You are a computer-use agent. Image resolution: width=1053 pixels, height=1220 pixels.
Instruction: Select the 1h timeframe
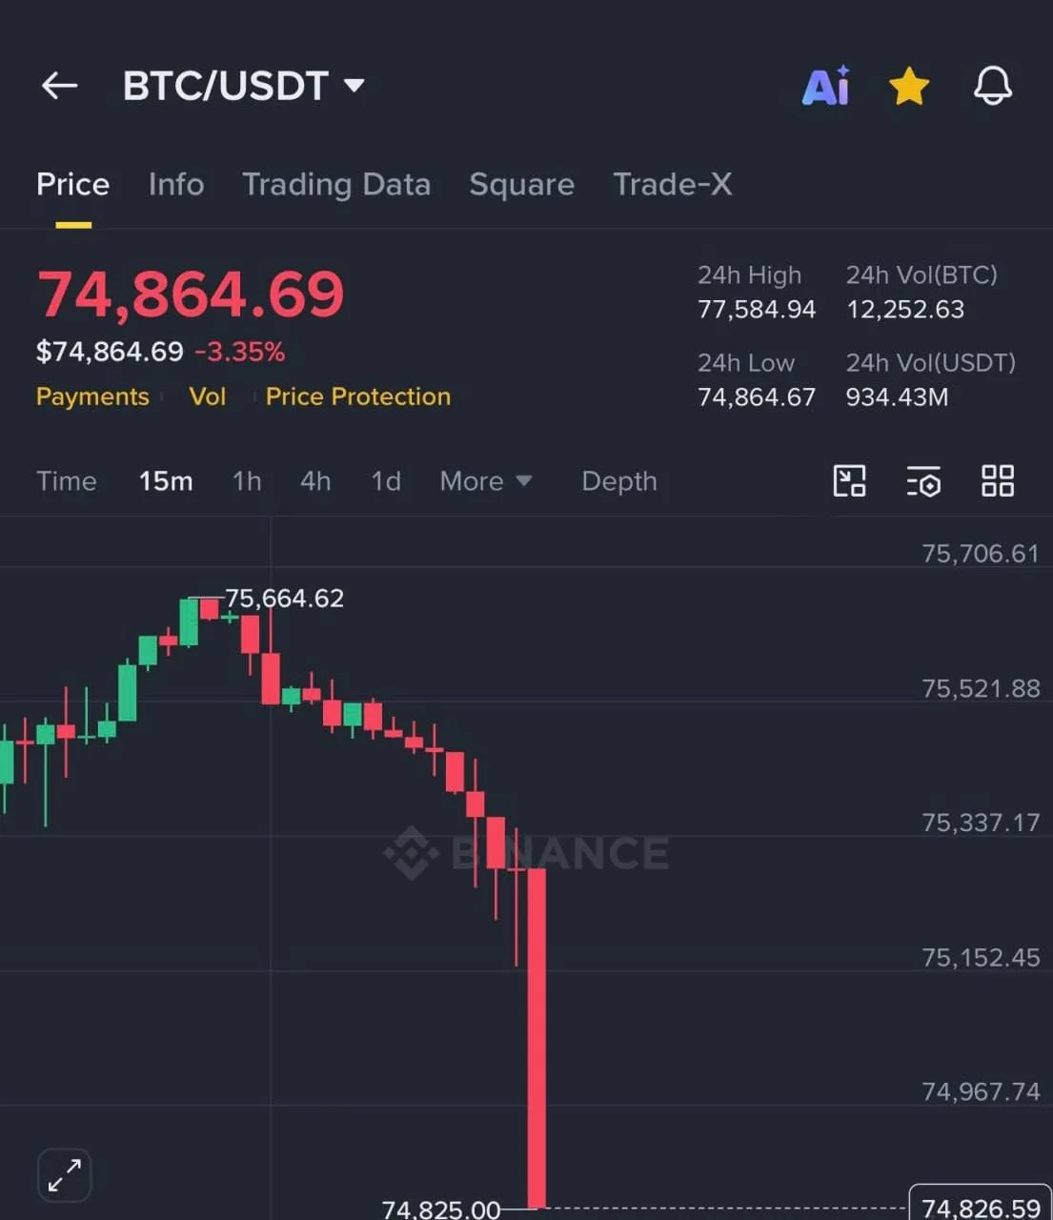247,481
